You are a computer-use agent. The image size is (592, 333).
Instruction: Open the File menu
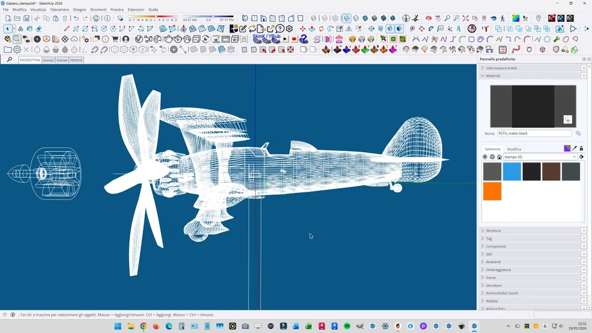(6, 10)
